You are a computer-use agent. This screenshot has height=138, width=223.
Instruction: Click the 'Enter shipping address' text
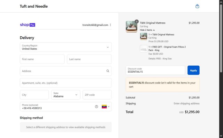coord(186,103)
